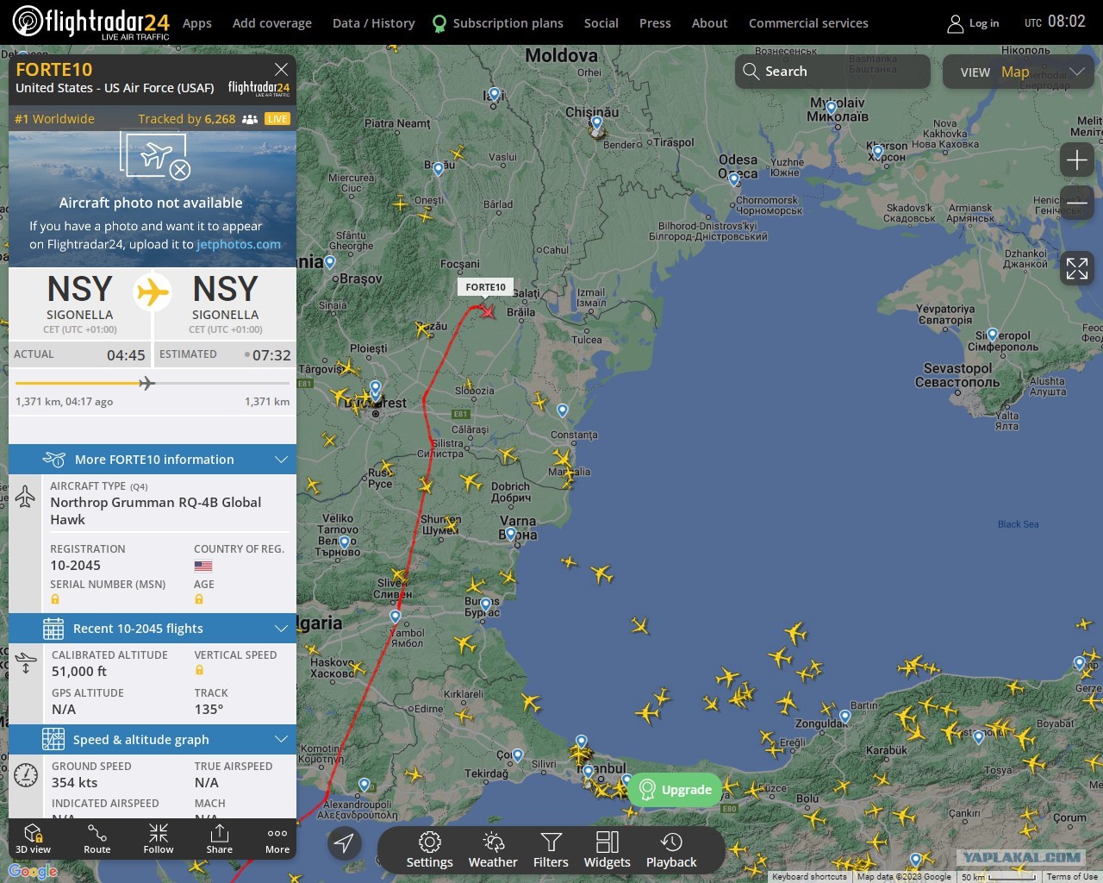
Task: Click the Log in user icon
Action: click(x=955, y=23)
